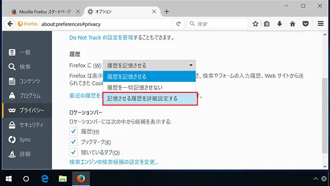
Task: Open the セキュリティ (Security) sidebar section
Action: 27,125
